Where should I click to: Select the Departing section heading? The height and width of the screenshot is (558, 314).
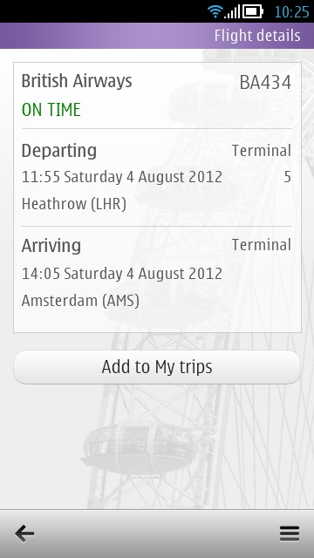pyautogui.click(x=59, y=151)
